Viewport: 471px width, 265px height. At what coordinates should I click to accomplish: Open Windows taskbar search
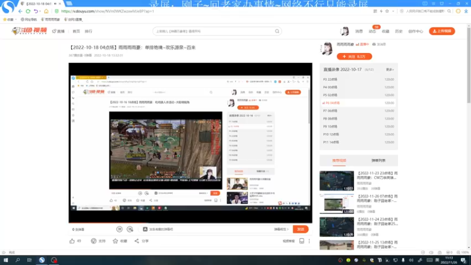[18, 260]
